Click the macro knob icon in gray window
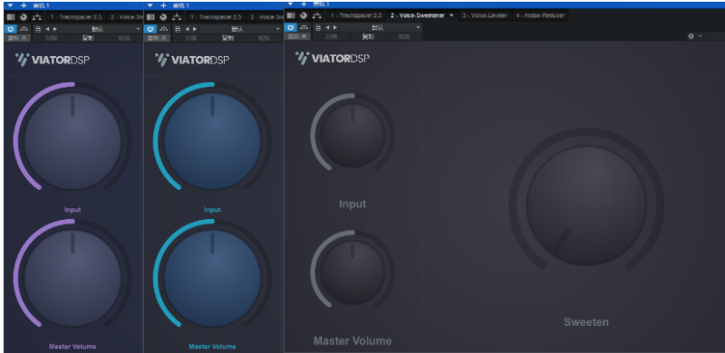Screen dimensions: 725x353 304,15
